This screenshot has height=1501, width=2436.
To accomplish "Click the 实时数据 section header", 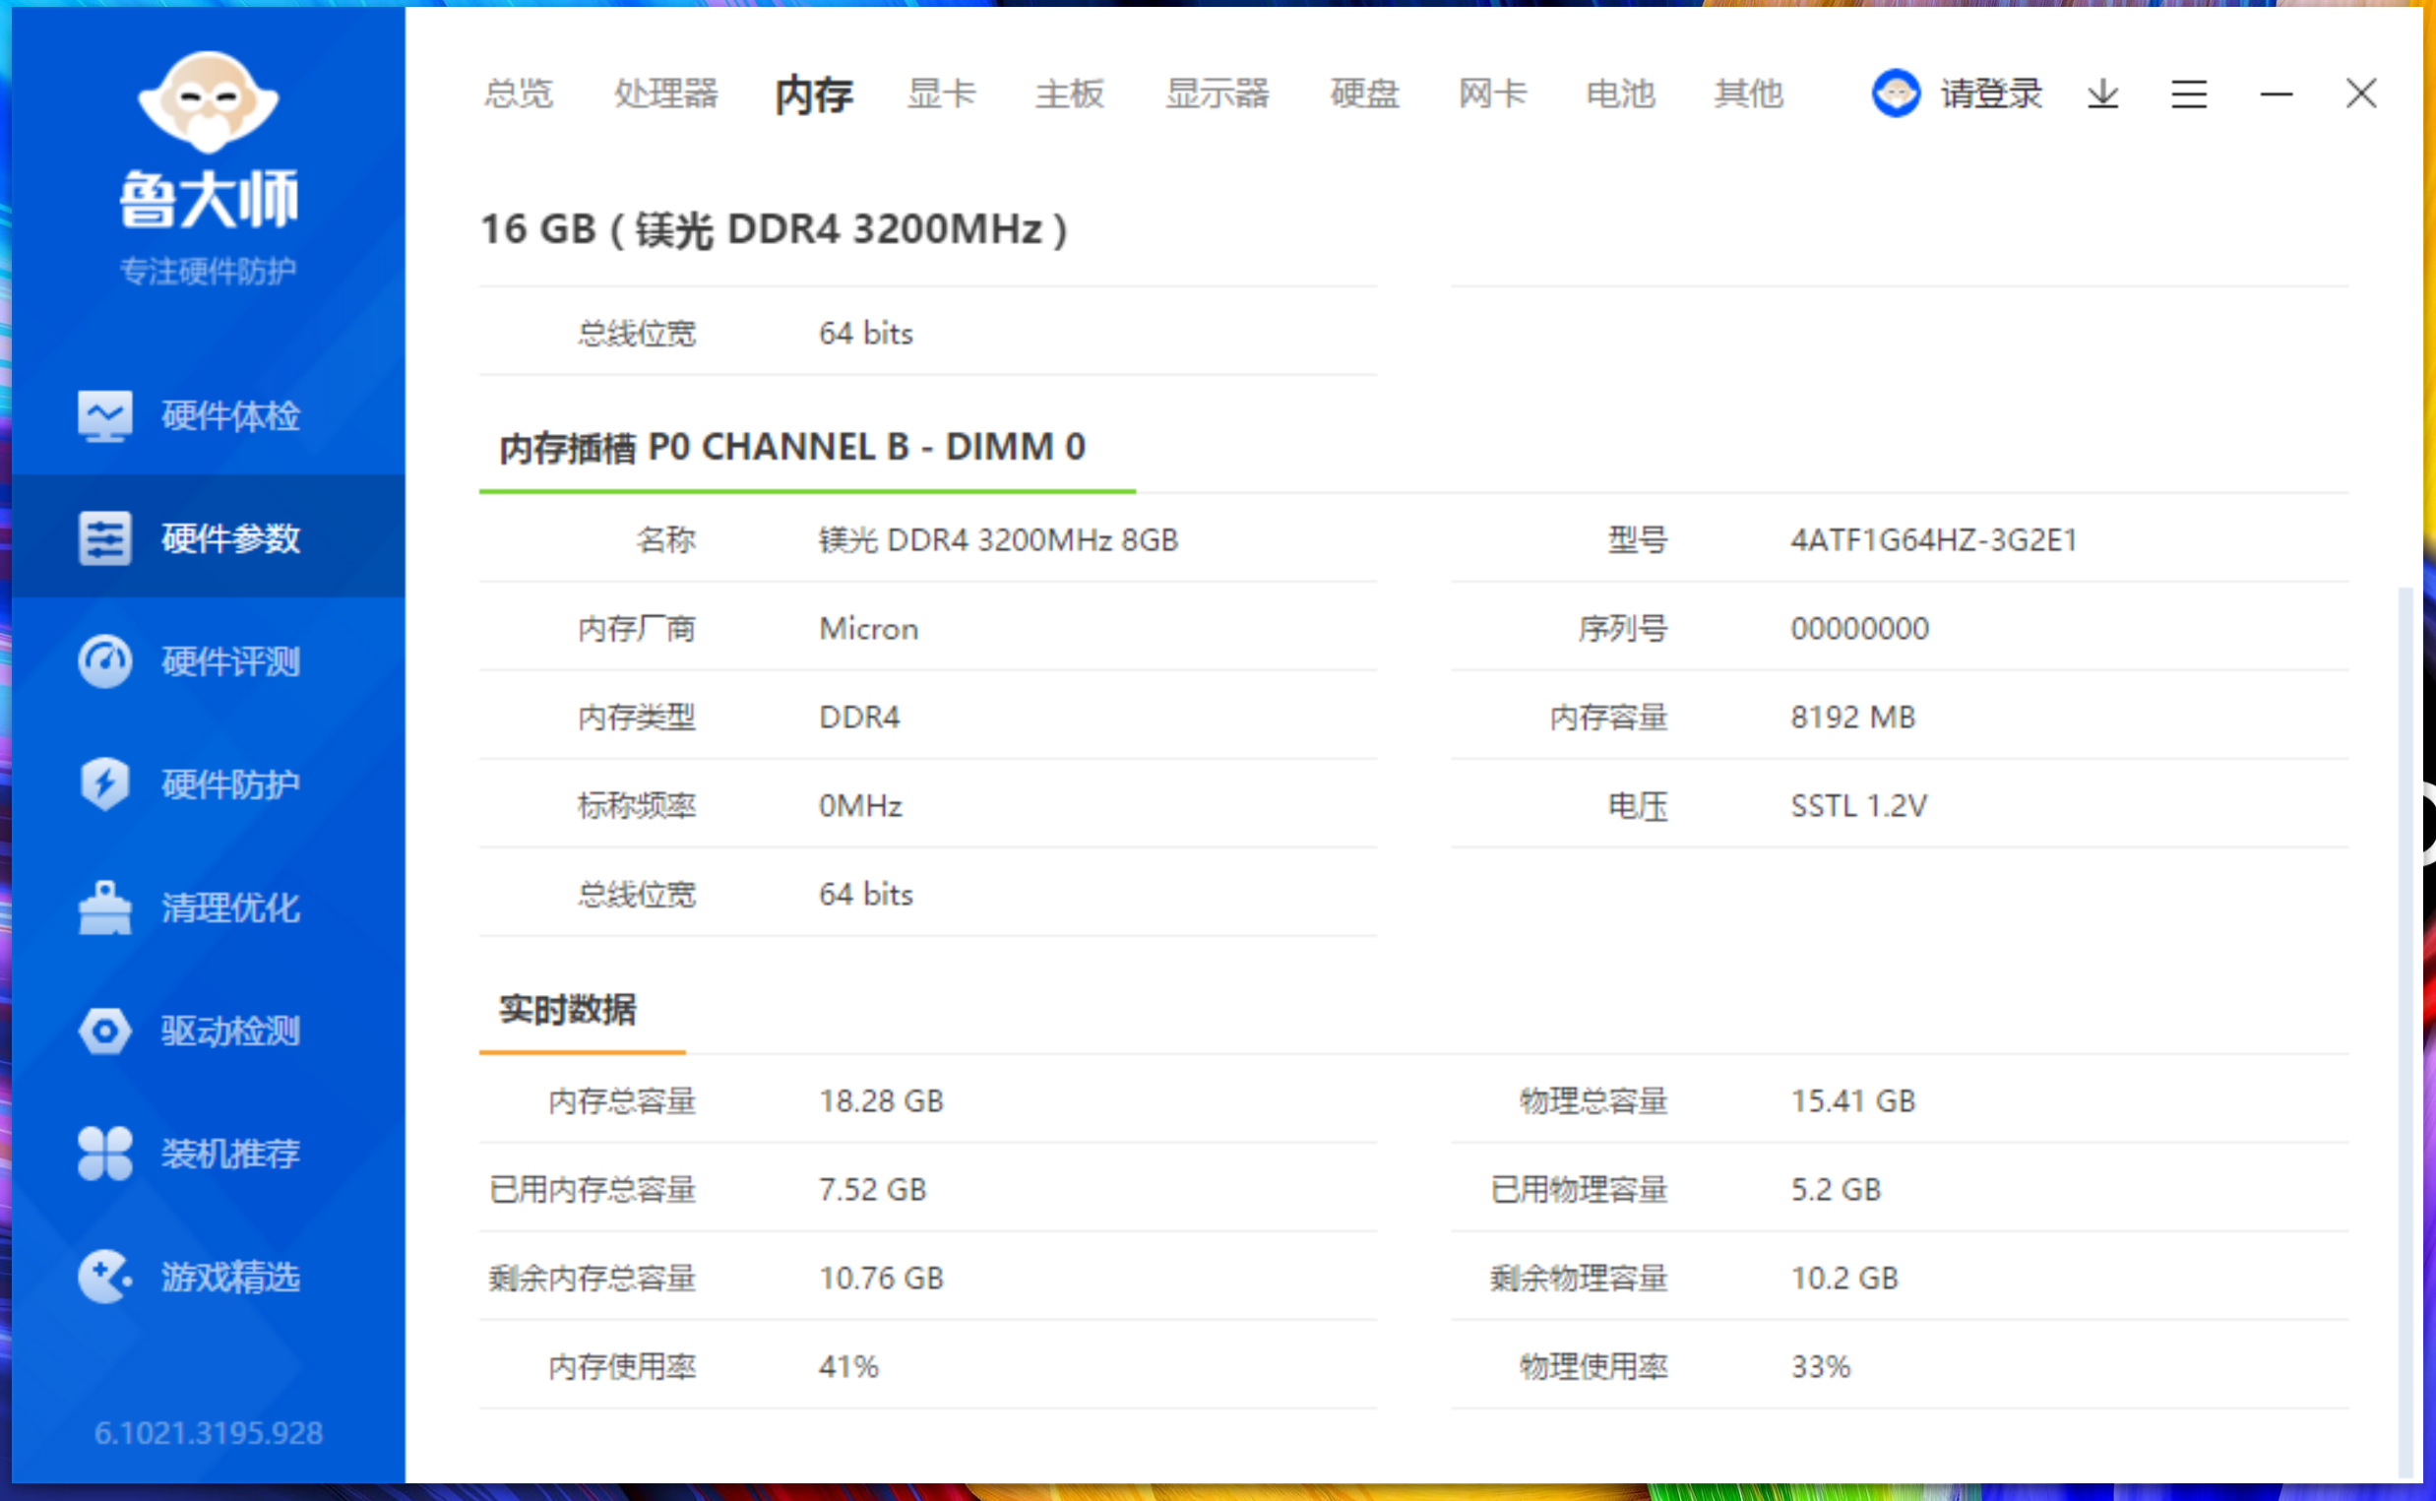I will [567, 1010].
